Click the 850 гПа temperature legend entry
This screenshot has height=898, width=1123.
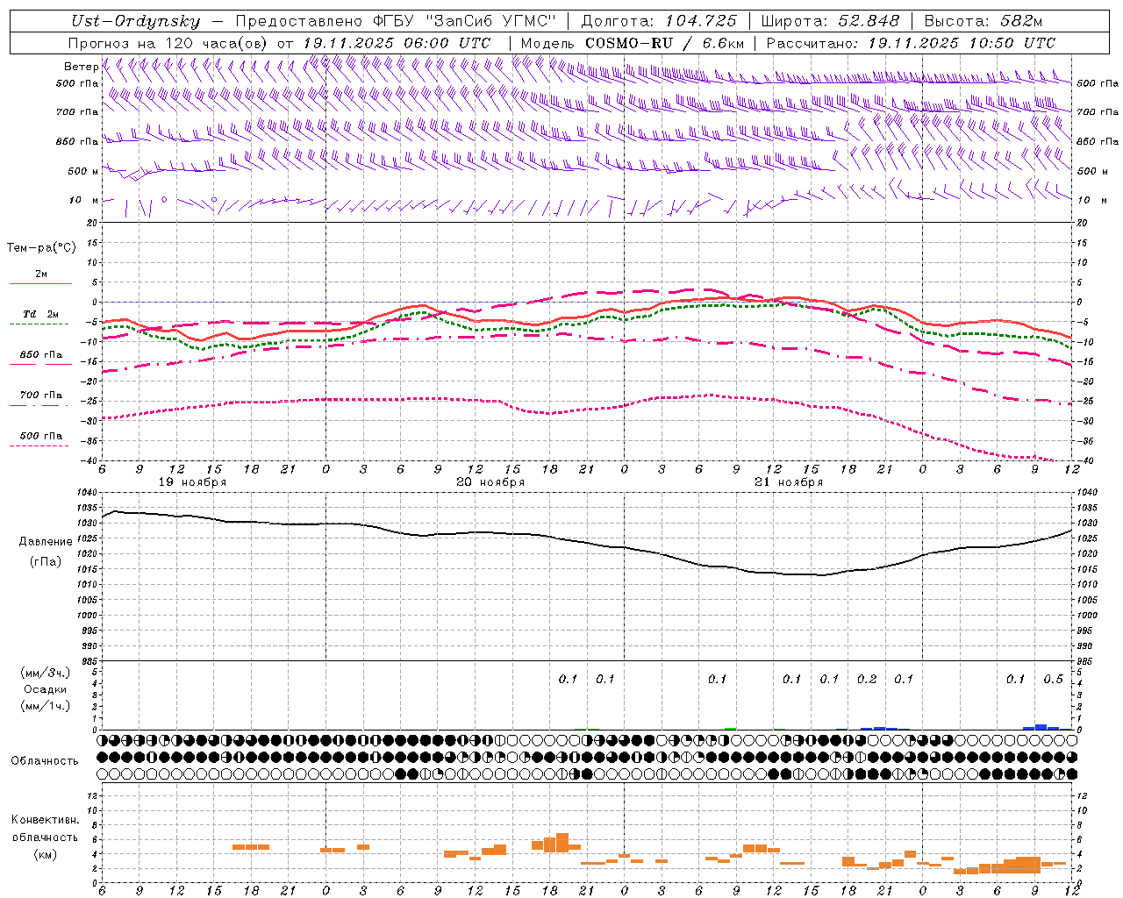click(41, 355)
